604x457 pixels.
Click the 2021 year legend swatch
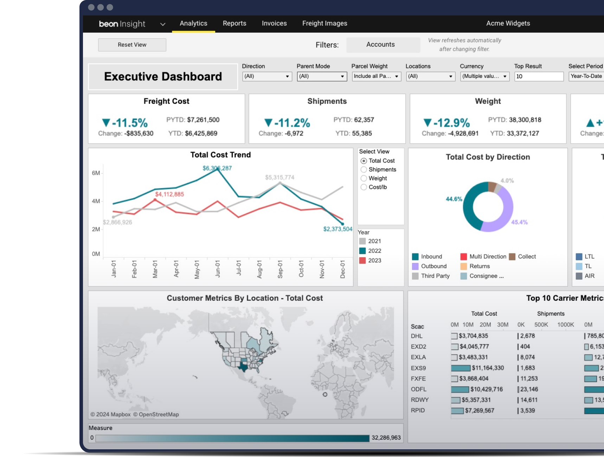point(362,241)
